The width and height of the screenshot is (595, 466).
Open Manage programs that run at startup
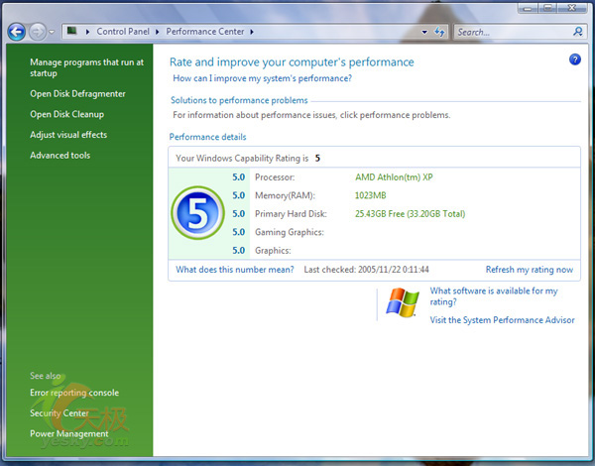(86, 67)
